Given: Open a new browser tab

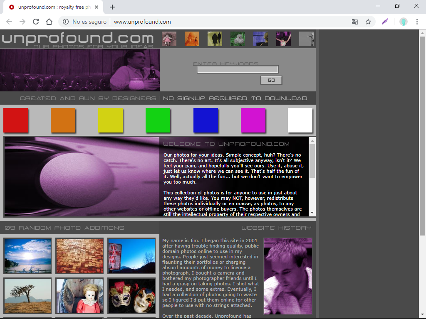Looking at the screenshot, I should 112,7.
